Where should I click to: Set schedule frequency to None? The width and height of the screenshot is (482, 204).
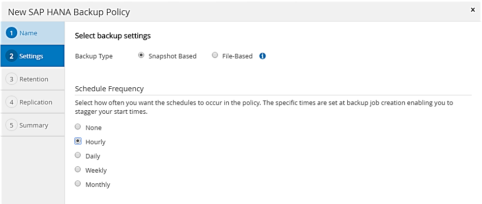(x=78, y=127)
